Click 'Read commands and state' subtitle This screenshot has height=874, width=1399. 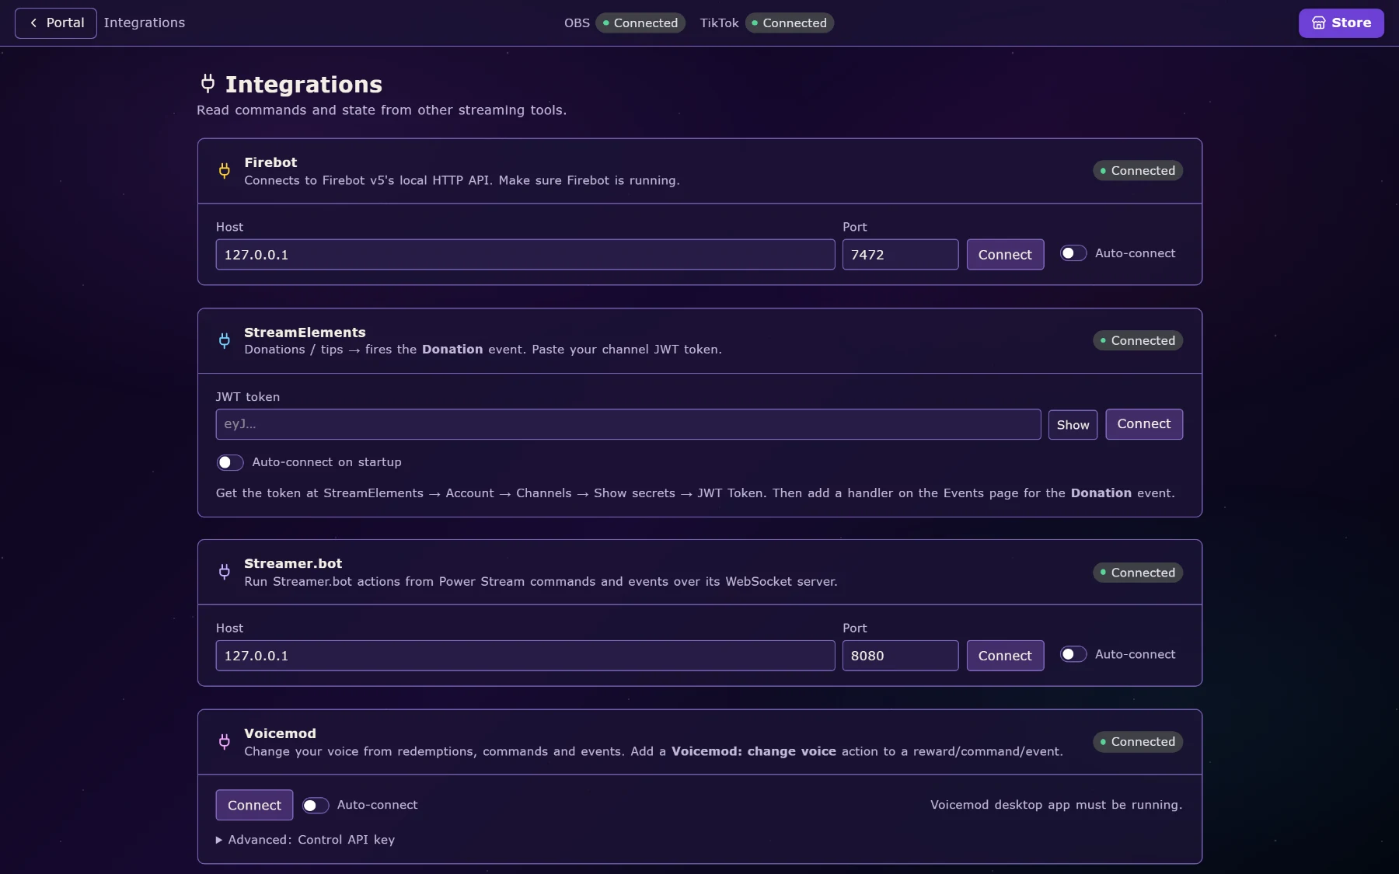pyautogui.click(x=382, y=110)
